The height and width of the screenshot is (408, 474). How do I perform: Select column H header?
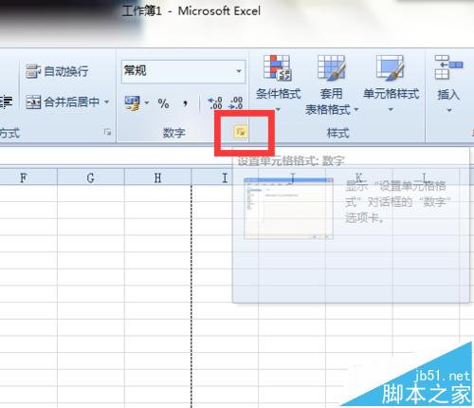tap(157, 177)
